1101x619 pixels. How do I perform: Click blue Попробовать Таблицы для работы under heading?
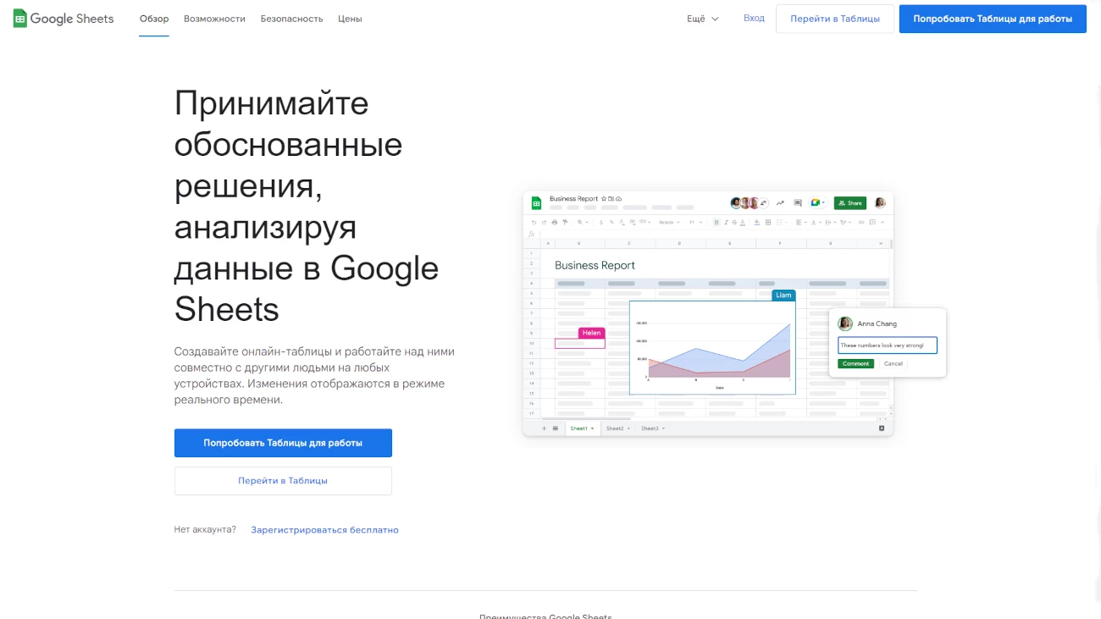pyautogui.click(x=283, y=443)
